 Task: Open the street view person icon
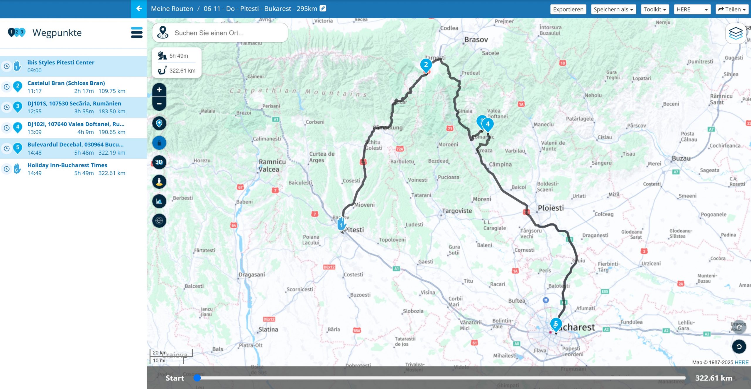pyautogui.click(x=159, y=182)
